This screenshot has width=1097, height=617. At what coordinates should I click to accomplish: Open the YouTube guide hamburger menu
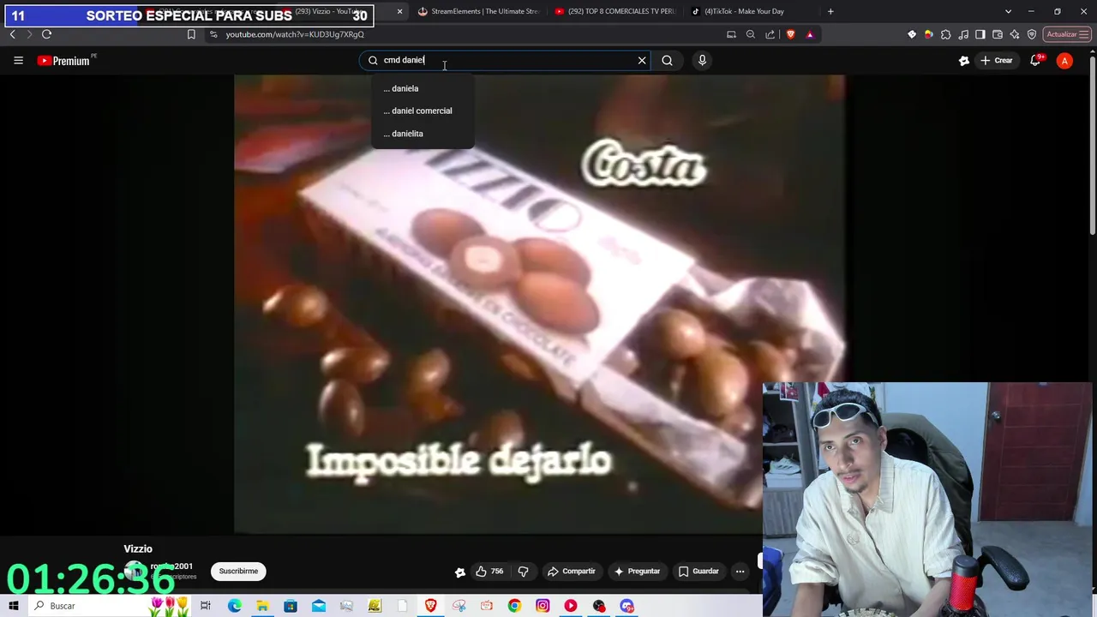[x=18, y=60]
